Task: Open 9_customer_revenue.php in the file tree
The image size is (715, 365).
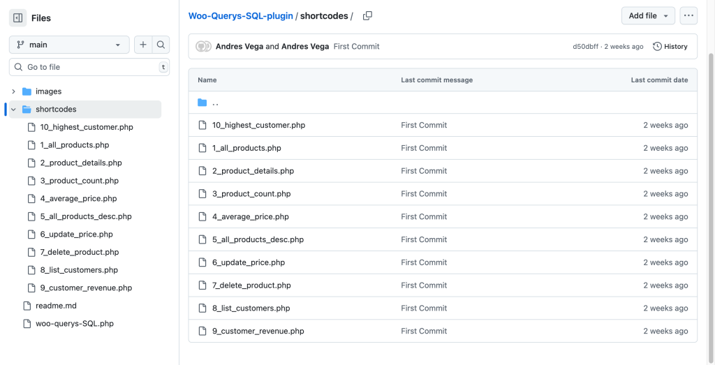Action: click(x=86, y=288)
